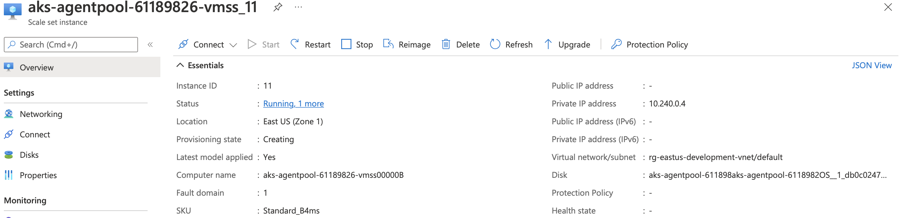Click the Monitoring section header
The image size is (899, 218).
[x=25, y=200]
